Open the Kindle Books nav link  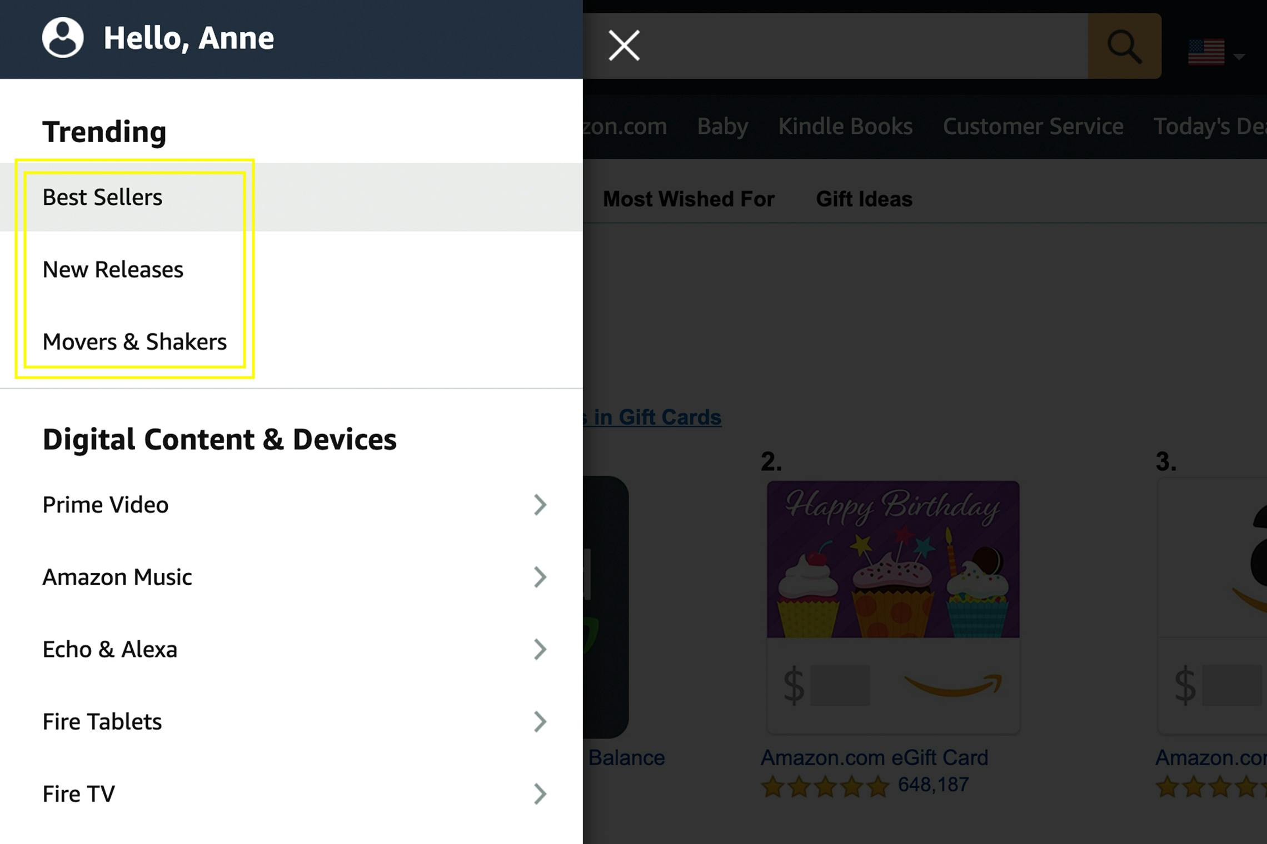pos(845,127)
